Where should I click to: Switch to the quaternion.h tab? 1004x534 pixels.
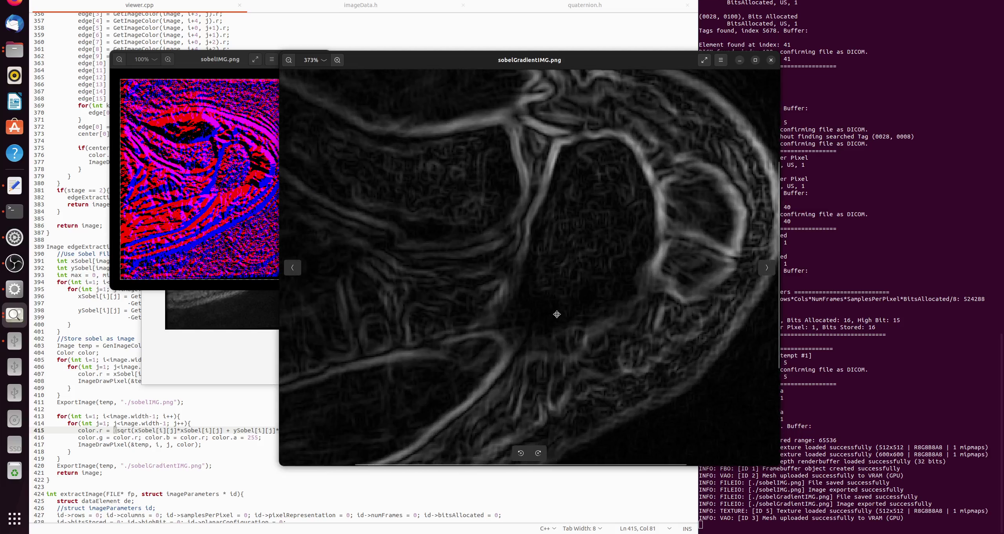[584, 5]
